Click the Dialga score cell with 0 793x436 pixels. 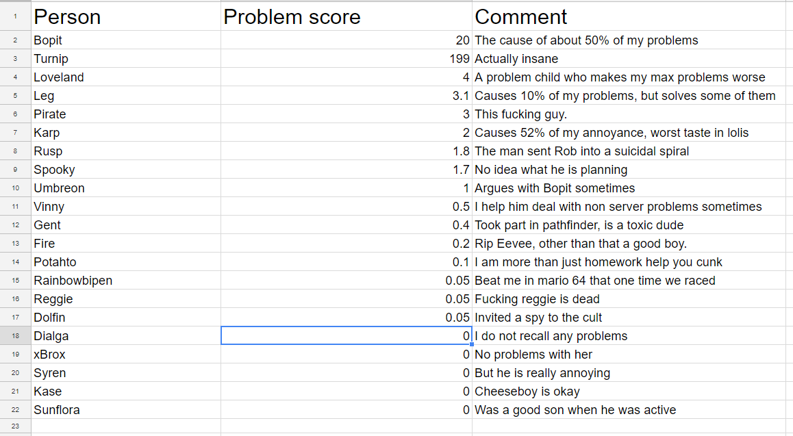coord(347,336)
